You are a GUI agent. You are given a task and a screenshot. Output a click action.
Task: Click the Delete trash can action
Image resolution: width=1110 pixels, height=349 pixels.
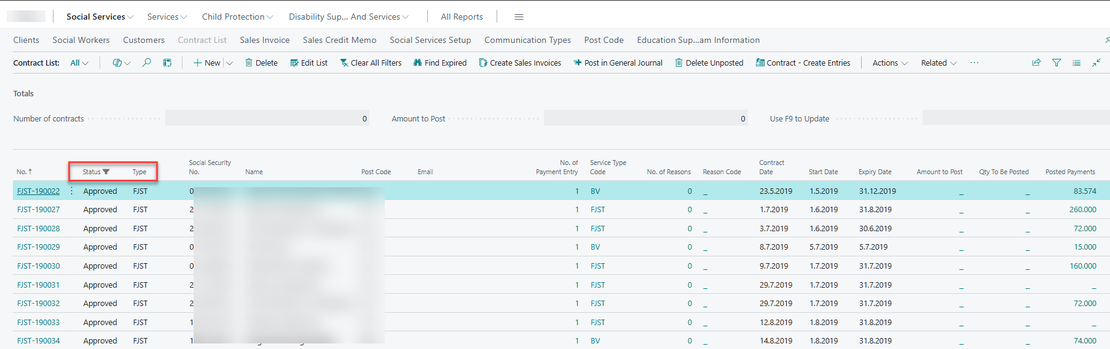point(261,63)
